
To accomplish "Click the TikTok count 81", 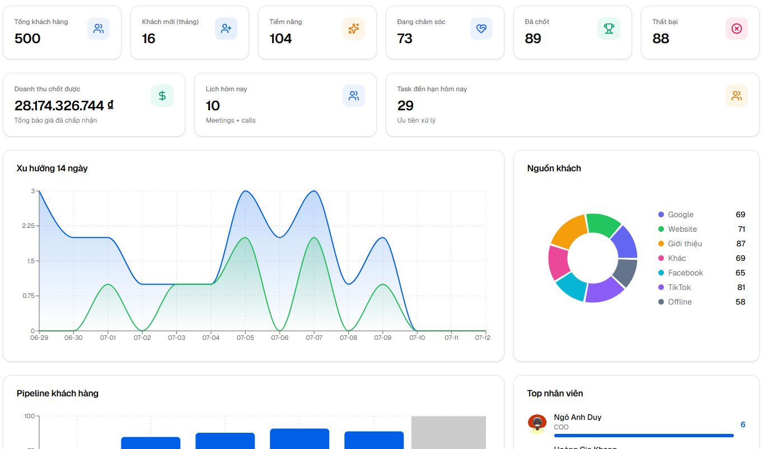I will coord(741,287).
